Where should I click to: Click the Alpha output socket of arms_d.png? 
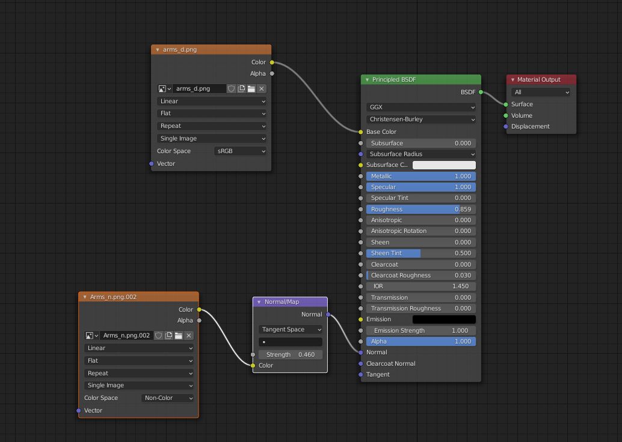point(272,74)
